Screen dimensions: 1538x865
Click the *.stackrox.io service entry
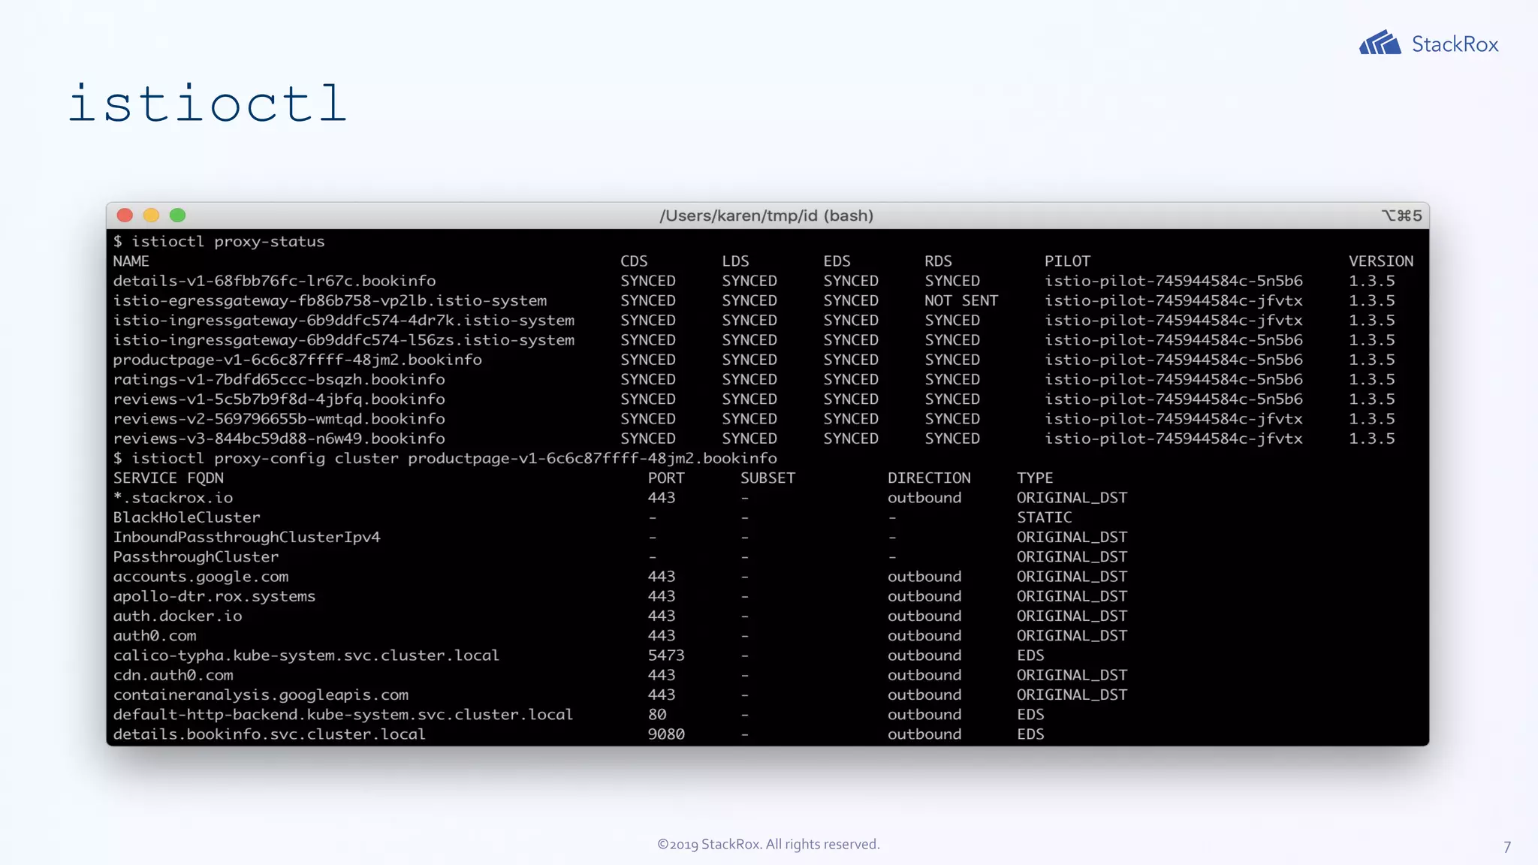tap(173, 498)
